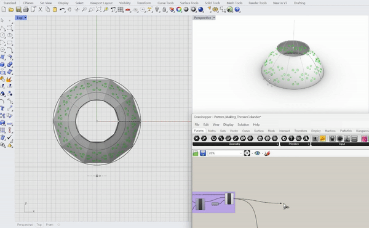Save the Rhino document via floppy icon
The height and width of the screenshot is (228, 369).
(x=18, y=10)
